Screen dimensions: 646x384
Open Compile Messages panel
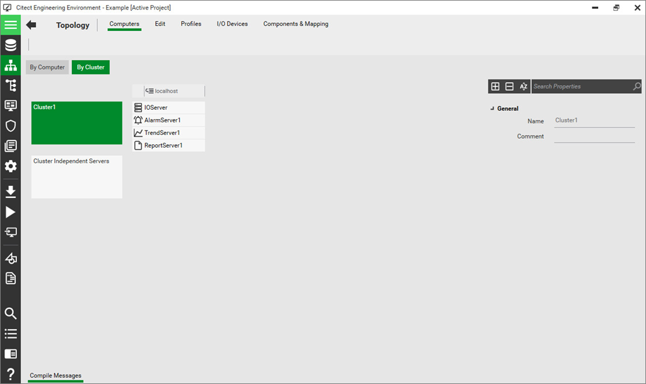pos(56,376)
